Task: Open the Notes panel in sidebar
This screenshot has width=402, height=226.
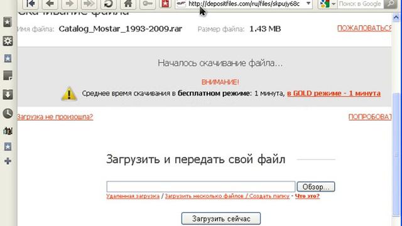Action: pos(8,76)
